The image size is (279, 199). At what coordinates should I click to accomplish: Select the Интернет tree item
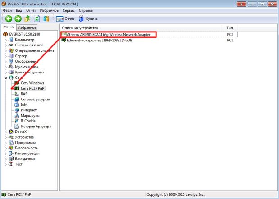pyautogui.click(x=28, y=110)
